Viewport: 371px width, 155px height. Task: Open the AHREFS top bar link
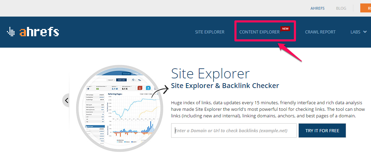click(x=317, y=8)
